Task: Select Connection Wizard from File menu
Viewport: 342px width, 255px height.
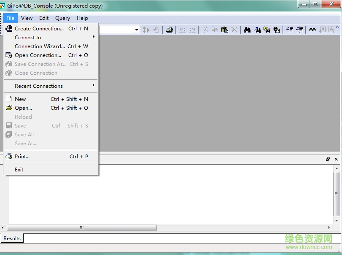Action: coord(38,46)
